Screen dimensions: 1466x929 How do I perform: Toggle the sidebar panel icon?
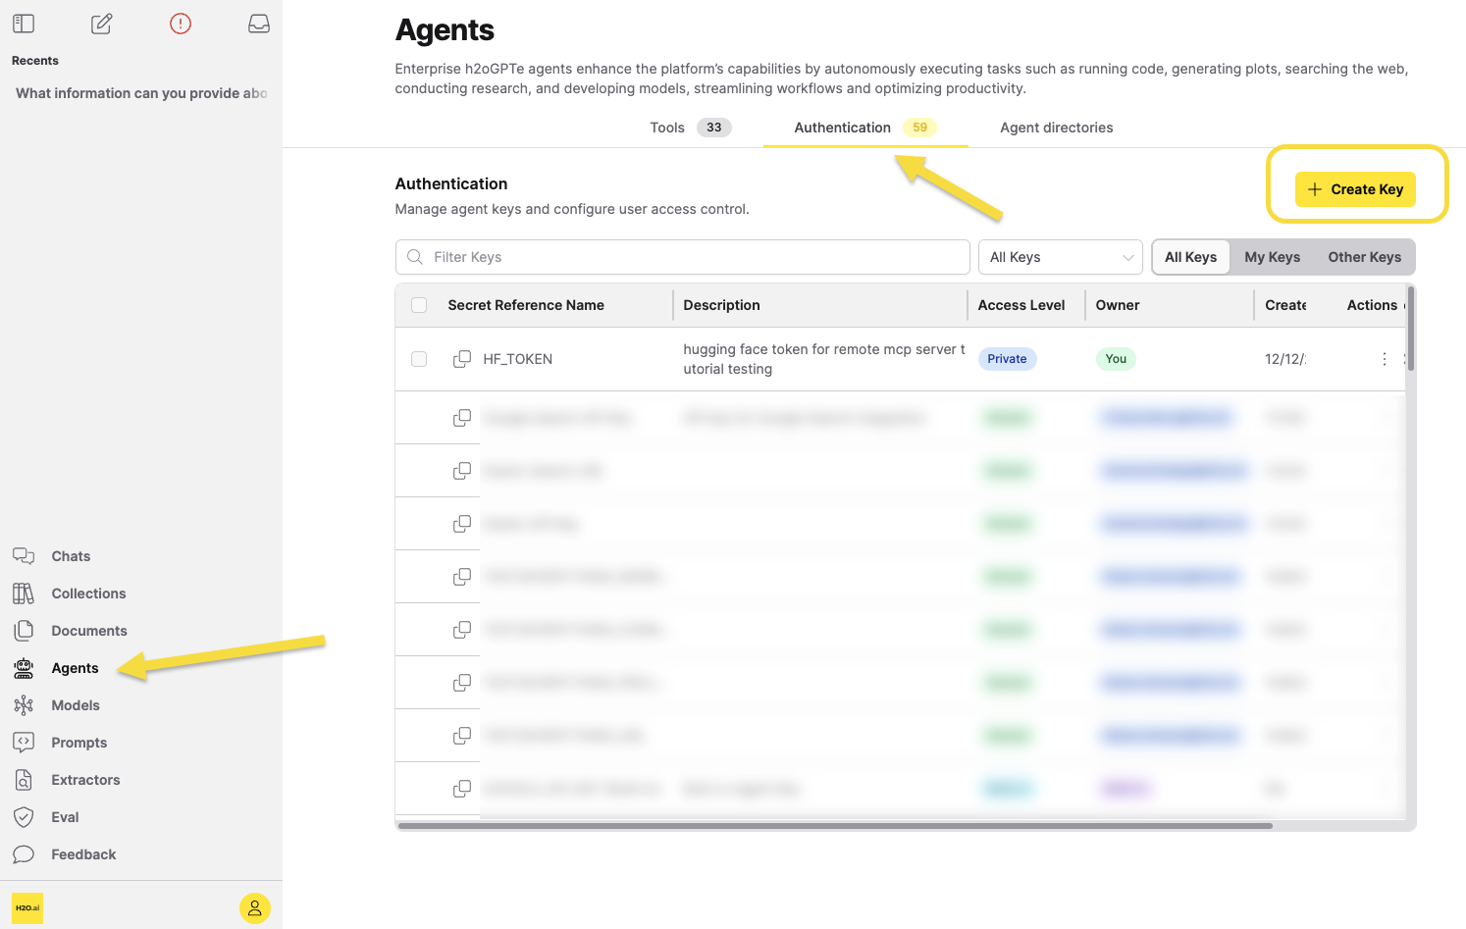click(x=24, y=24)
